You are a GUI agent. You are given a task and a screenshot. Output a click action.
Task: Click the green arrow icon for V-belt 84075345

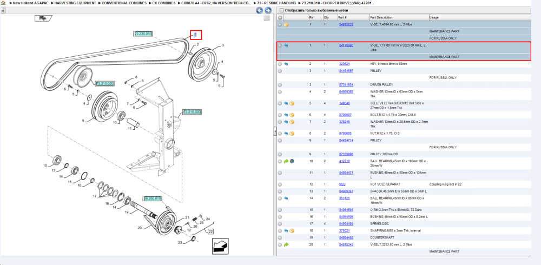(x=286, y=244)
